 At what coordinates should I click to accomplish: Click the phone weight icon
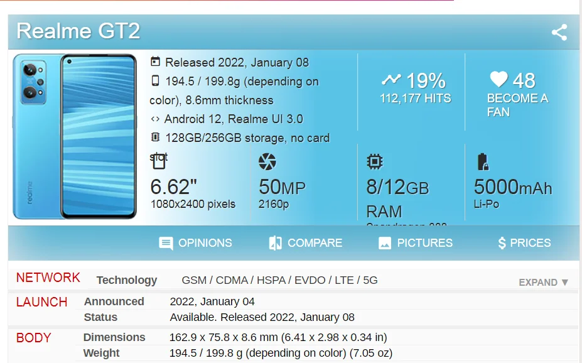(155, 80)
